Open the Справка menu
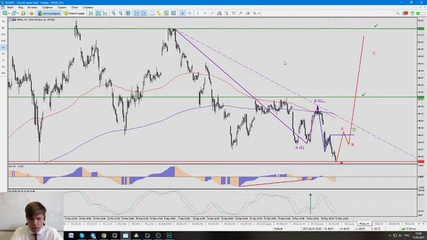Viewport: 427px width, 240px height. (87, 7)
